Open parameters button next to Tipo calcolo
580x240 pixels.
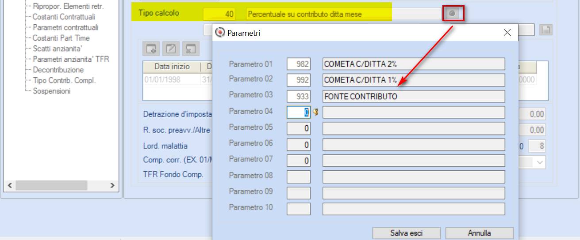(x=452, y=14)
